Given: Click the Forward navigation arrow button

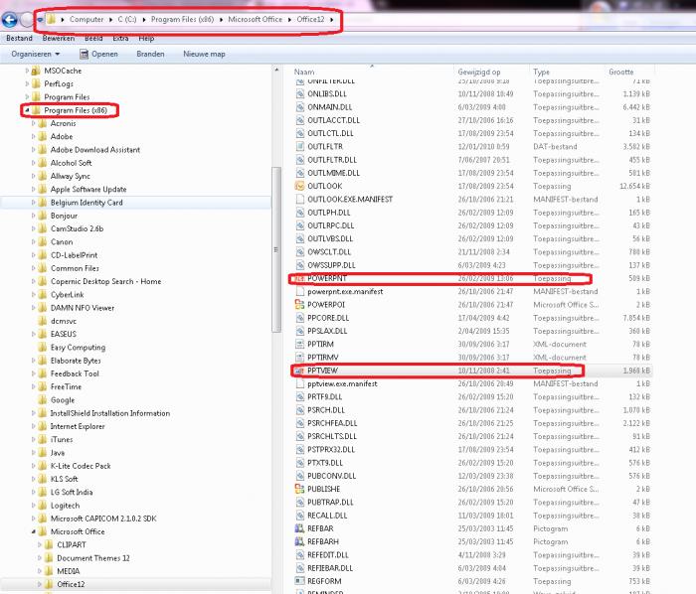Looking at the screenshot, I should pyautogui.click(x=28, y=20).
